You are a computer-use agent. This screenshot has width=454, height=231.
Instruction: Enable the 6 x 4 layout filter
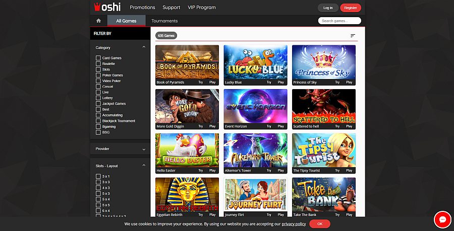[98, 211]
